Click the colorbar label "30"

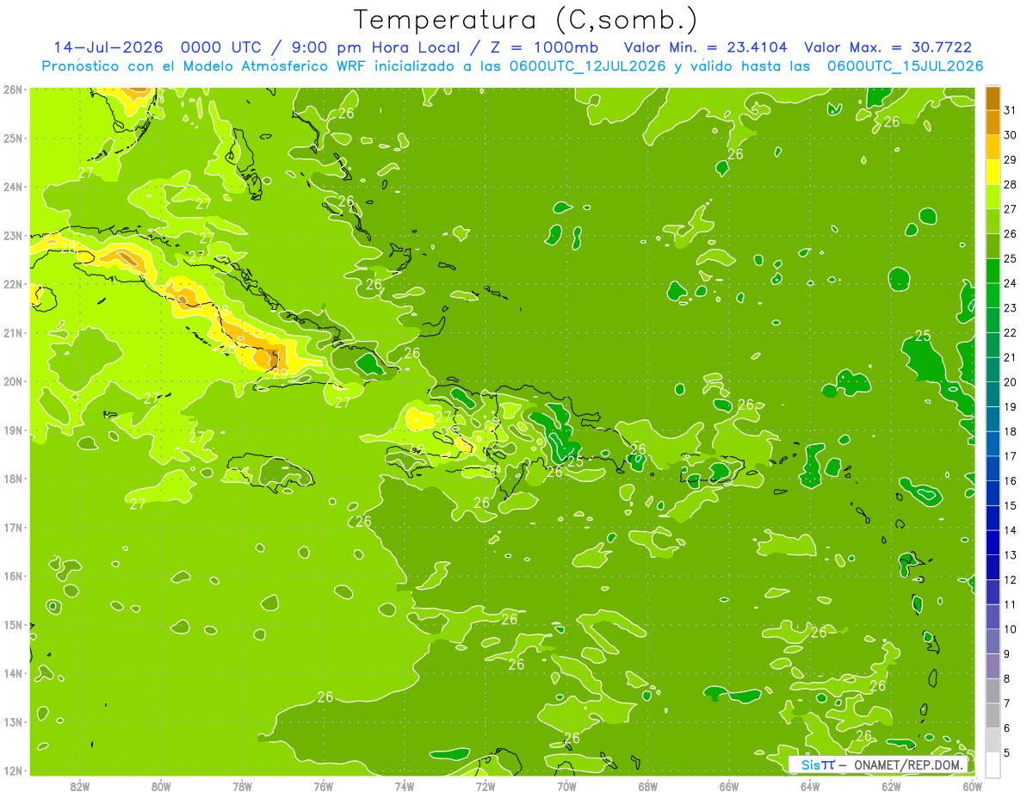(1010, 135)
